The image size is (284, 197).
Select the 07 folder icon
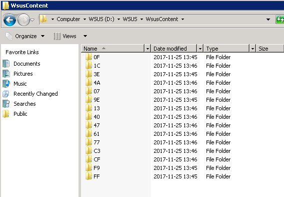click(88, 91)
